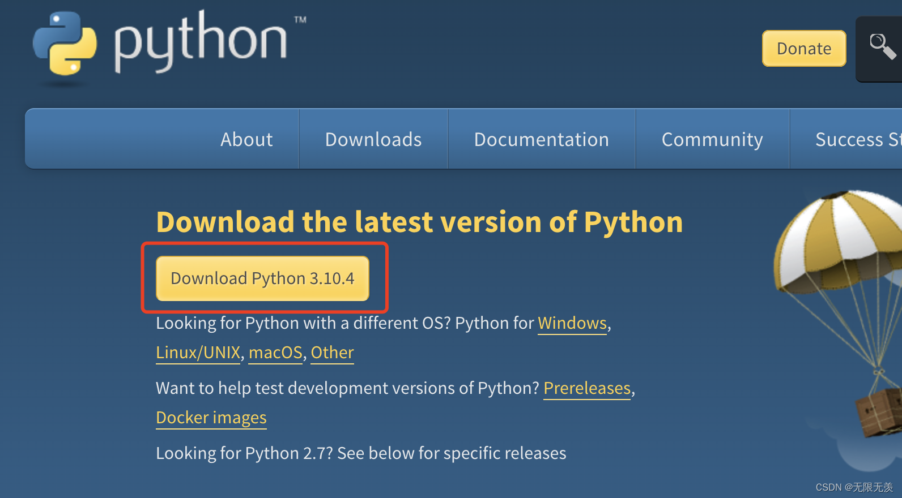The image size is (902, 498).
Task: Follow the macOS link
Action: coord(275,353)
